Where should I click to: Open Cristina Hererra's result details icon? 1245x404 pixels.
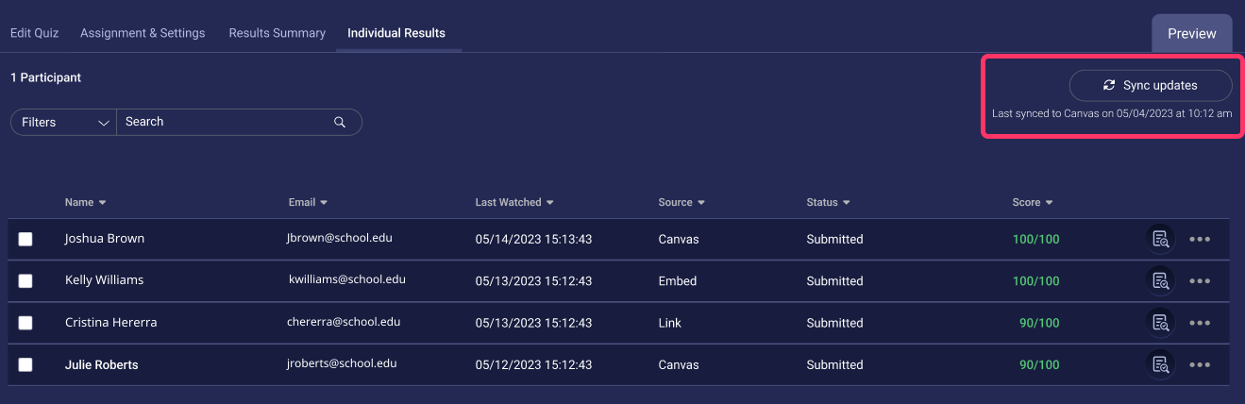tap(1161, 323)
